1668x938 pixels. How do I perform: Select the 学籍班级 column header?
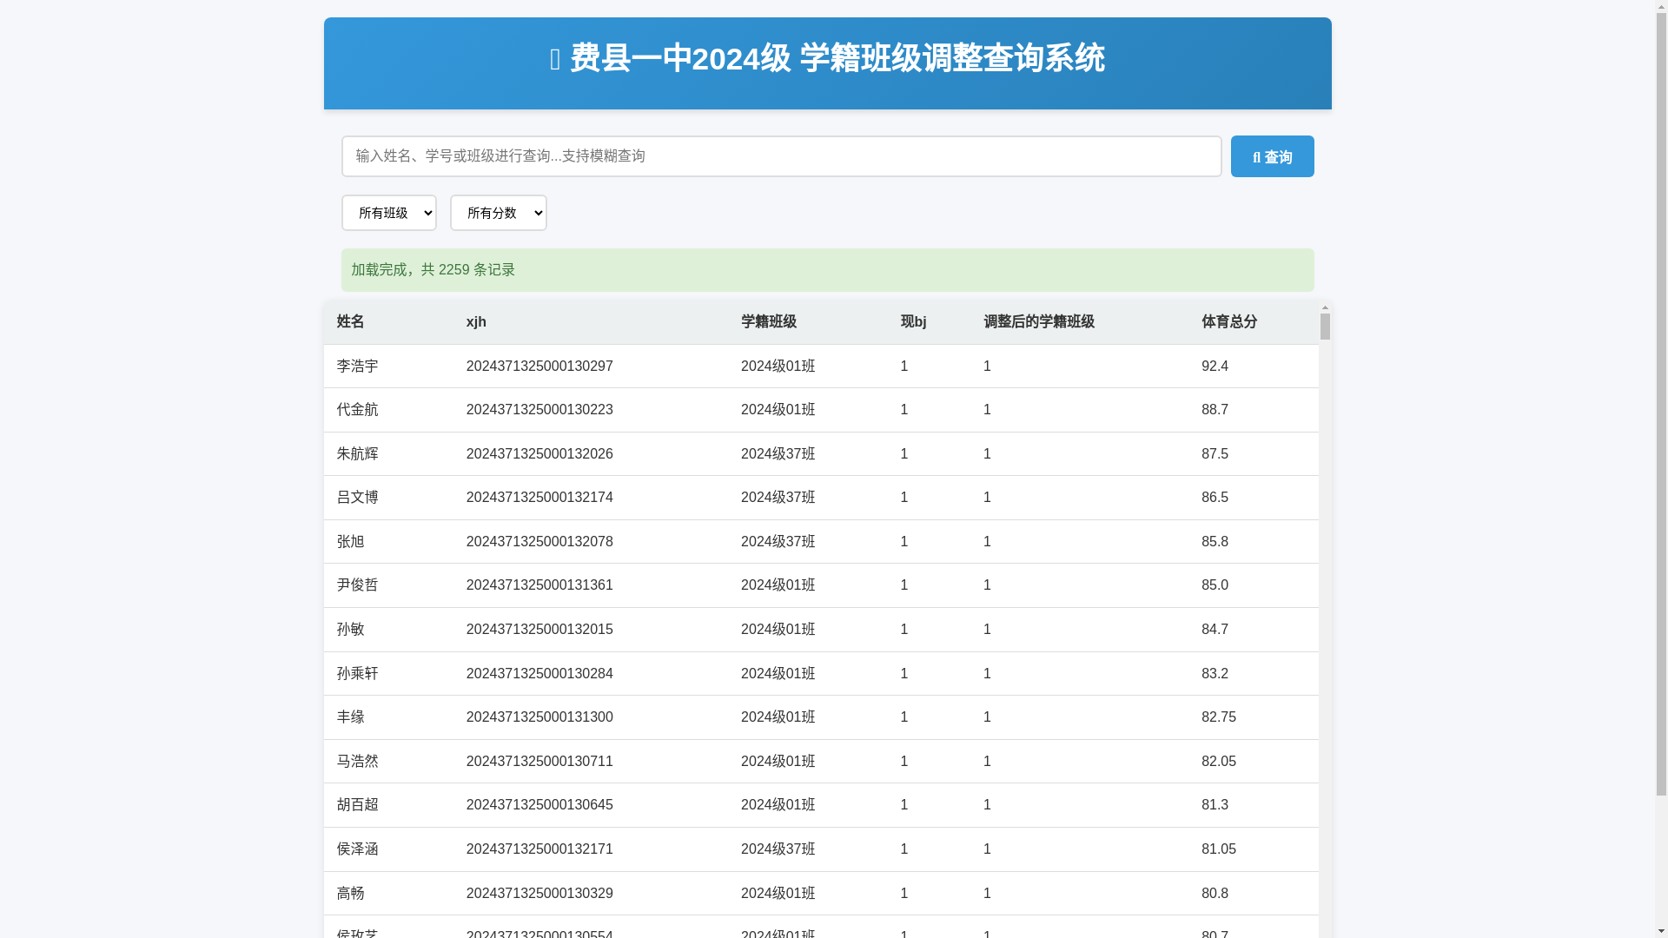click(768, 322)
